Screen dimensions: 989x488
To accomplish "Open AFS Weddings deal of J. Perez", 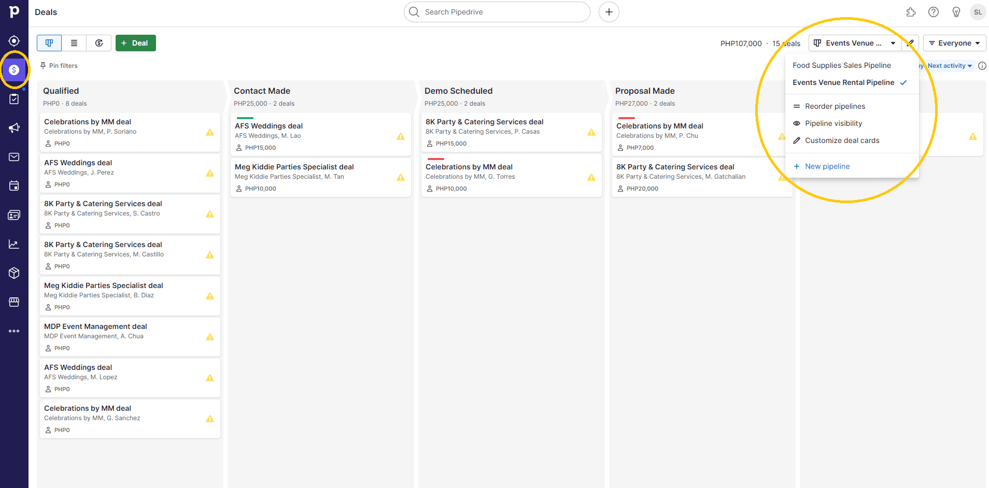I will (130, 173).
